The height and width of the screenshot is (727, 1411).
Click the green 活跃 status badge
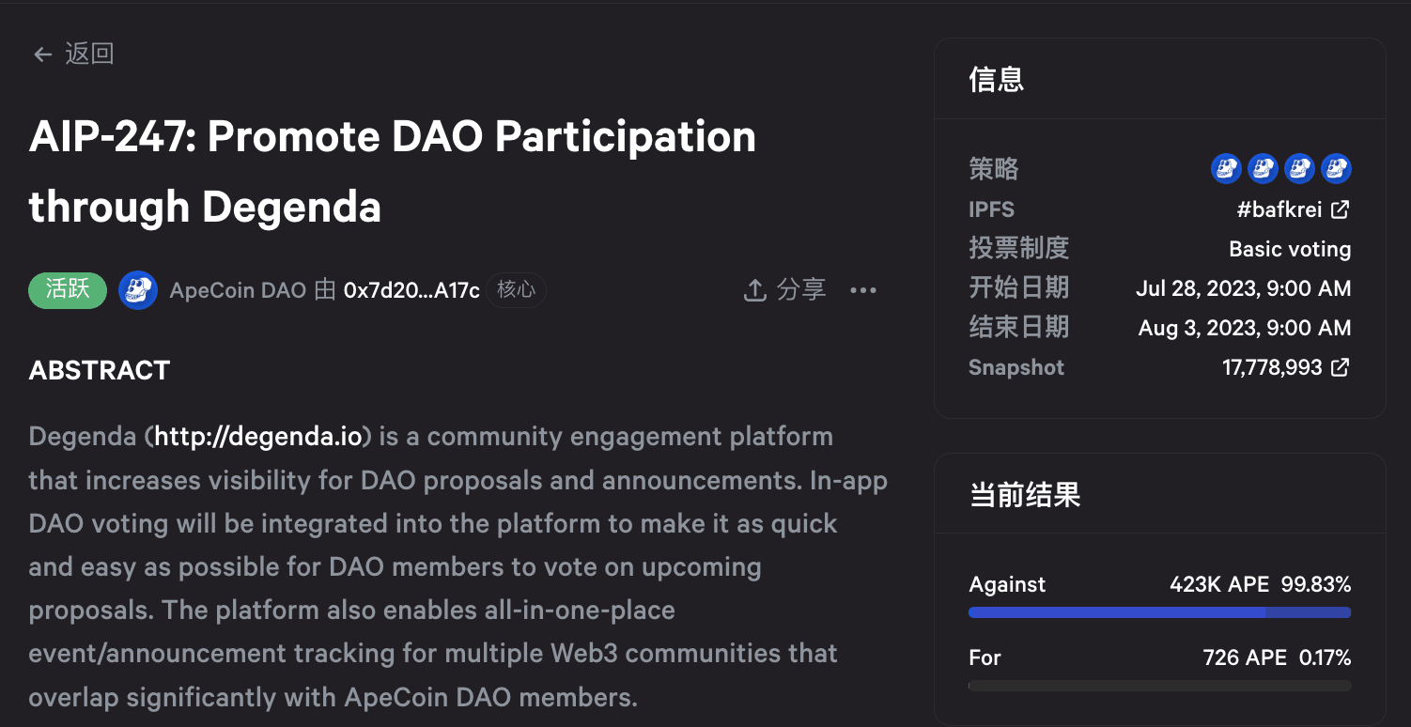coord(67,290)
